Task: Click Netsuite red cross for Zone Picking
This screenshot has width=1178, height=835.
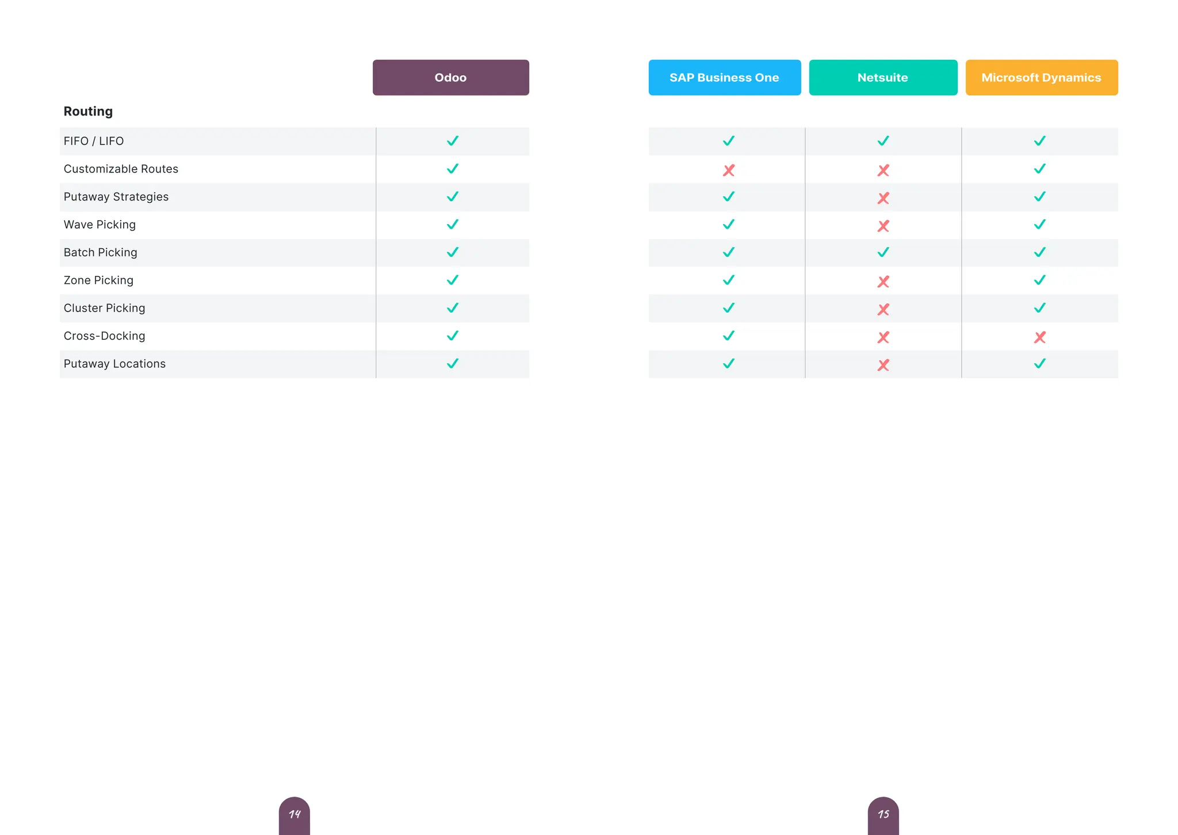Action: 883,282
